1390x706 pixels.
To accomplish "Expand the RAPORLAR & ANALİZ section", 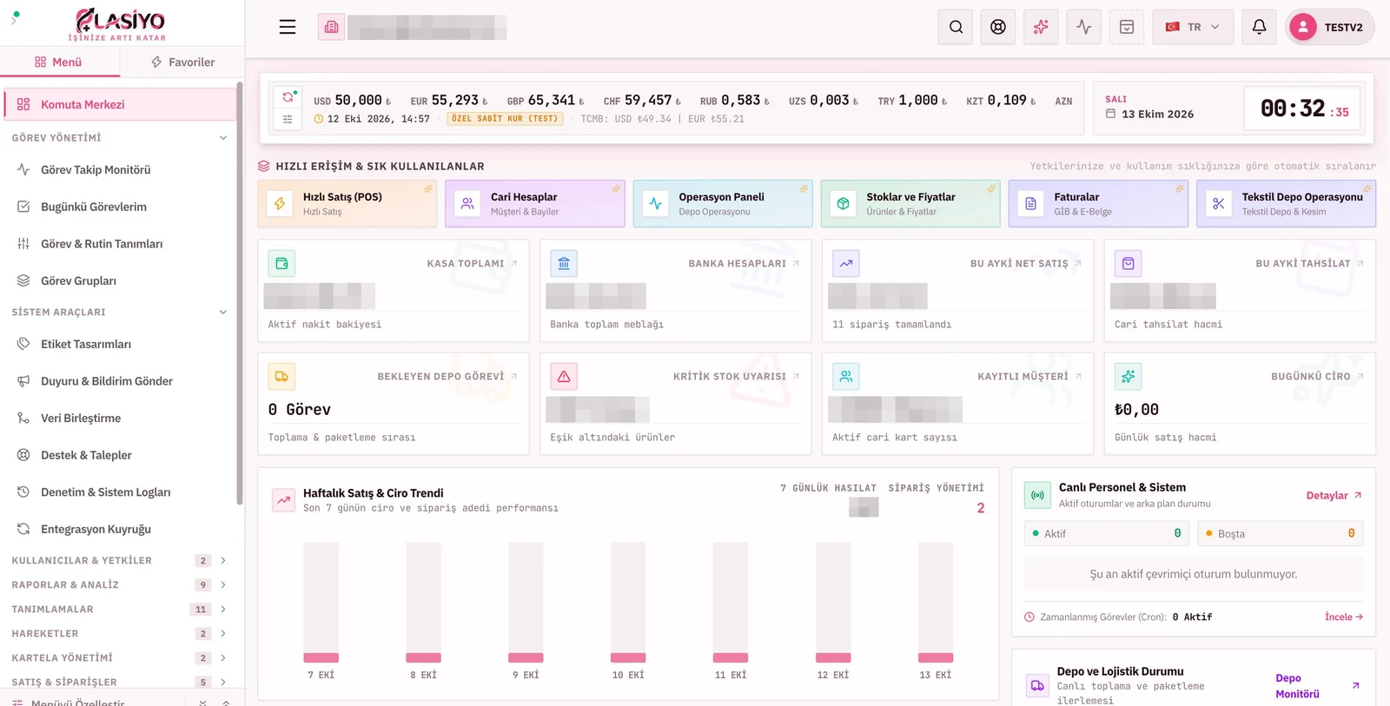I will pyautogui.click(x=119, y=585).
